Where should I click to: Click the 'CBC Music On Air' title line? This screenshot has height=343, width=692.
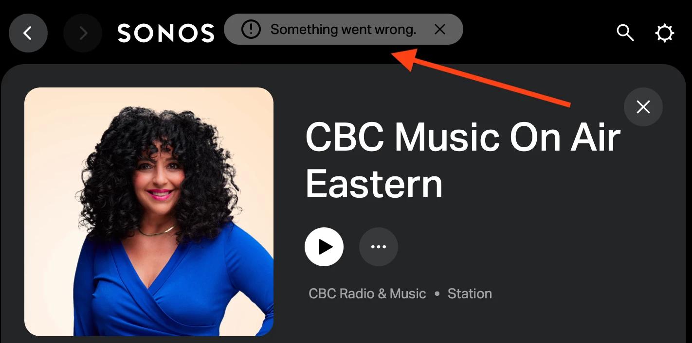[463, 137]
